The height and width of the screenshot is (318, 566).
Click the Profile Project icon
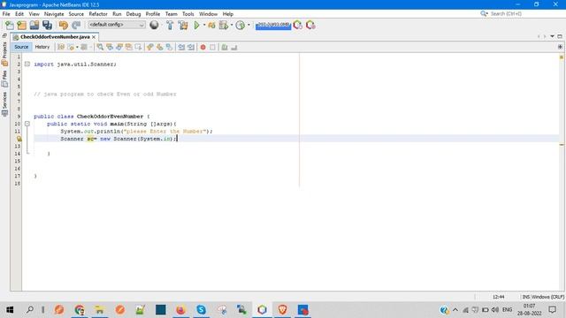(x=224, y=25)
